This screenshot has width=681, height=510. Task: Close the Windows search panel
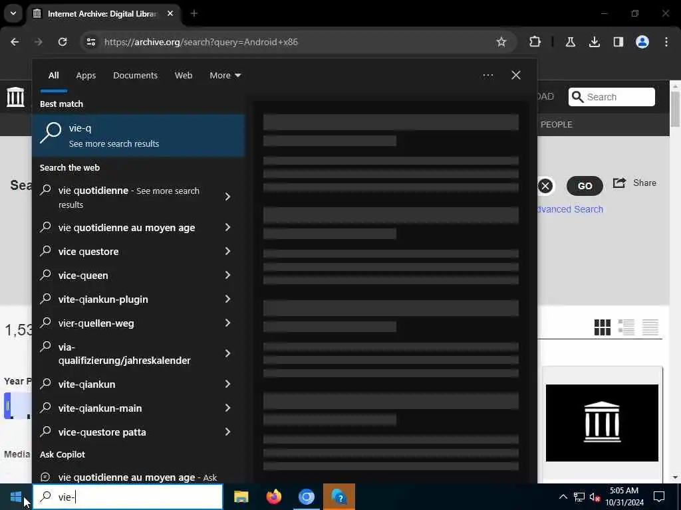pos(516,76)
